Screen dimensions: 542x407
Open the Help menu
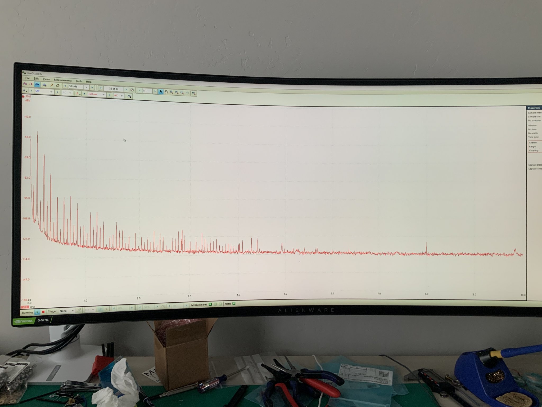(x=89, y=82)
